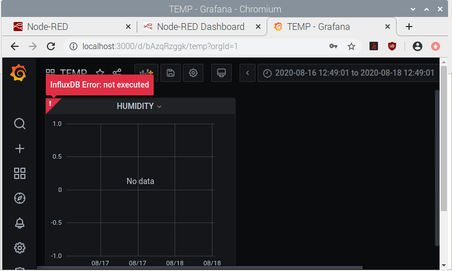Click the No data message in panel

[140, 181]
